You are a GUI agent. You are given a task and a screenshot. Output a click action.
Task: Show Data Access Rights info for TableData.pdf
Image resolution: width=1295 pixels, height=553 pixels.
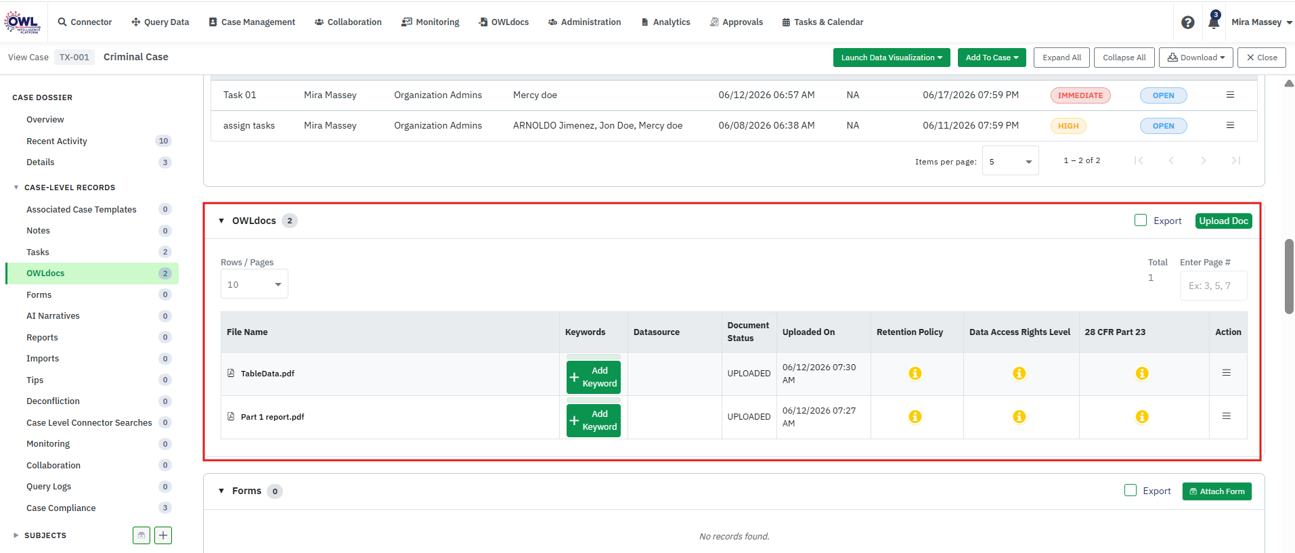pyautogui.click(x=1019, y=373)
